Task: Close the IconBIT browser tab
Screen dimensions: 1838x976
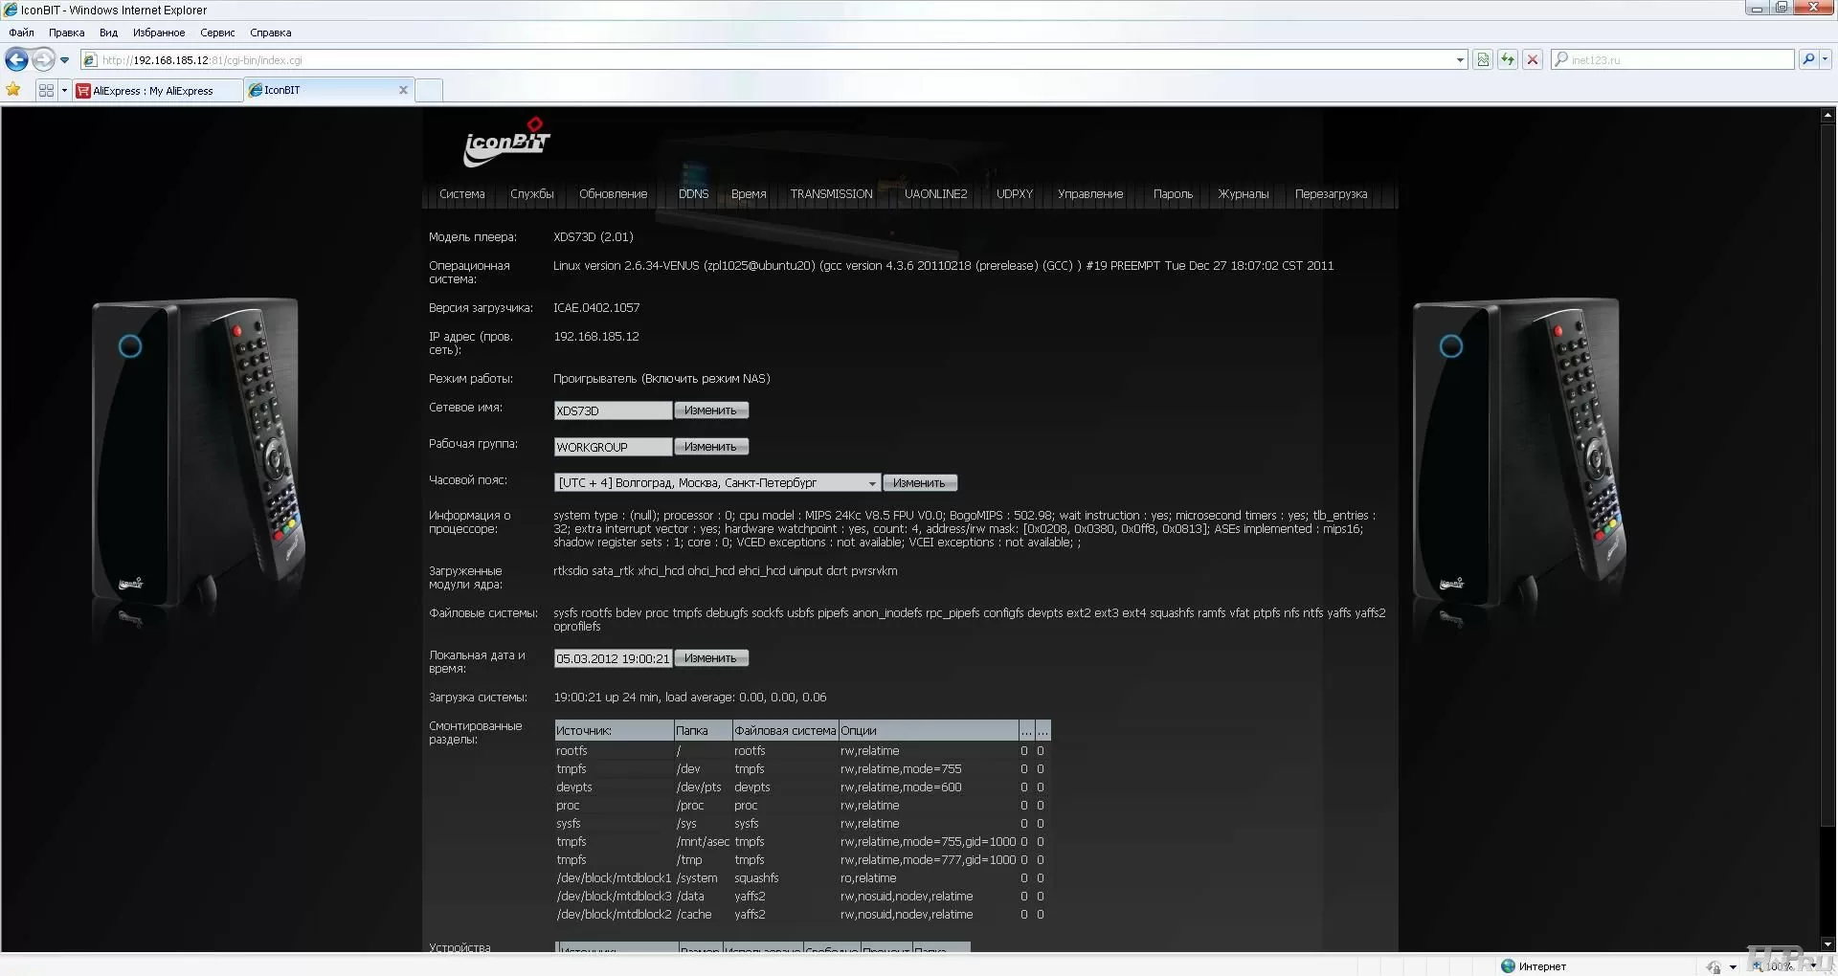Action: pos(403,90)
